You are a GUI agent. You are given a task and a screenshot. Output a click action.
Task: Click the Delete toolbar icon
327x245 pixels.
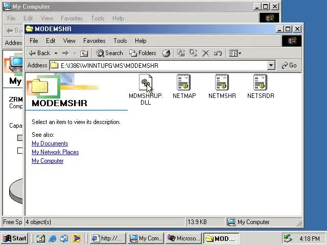pyautogui.click(x=205, y=53)
